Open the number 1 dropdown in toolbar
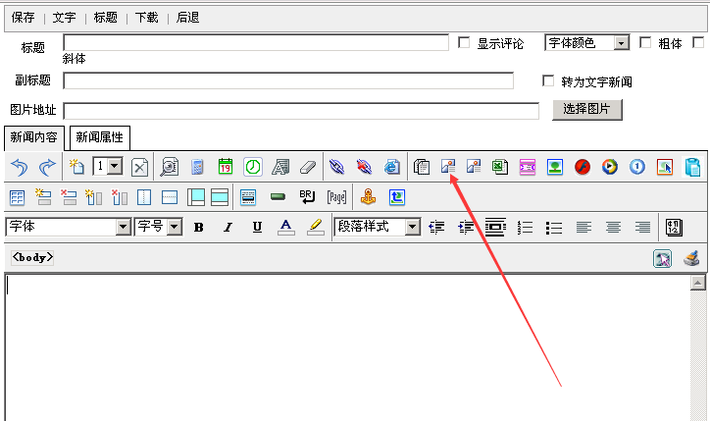The image size is (710, 421). [x=108, y=166]
